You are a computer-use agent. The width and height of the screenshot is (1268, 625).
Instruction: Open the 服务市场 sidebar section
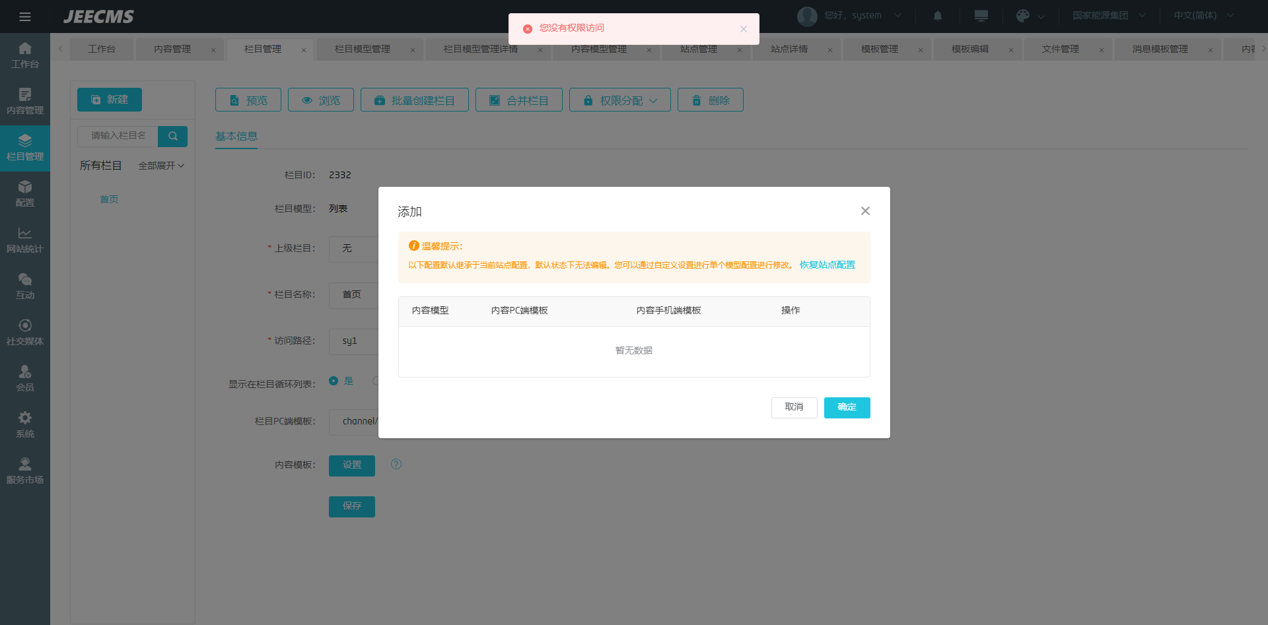click(x=25, y=472)
